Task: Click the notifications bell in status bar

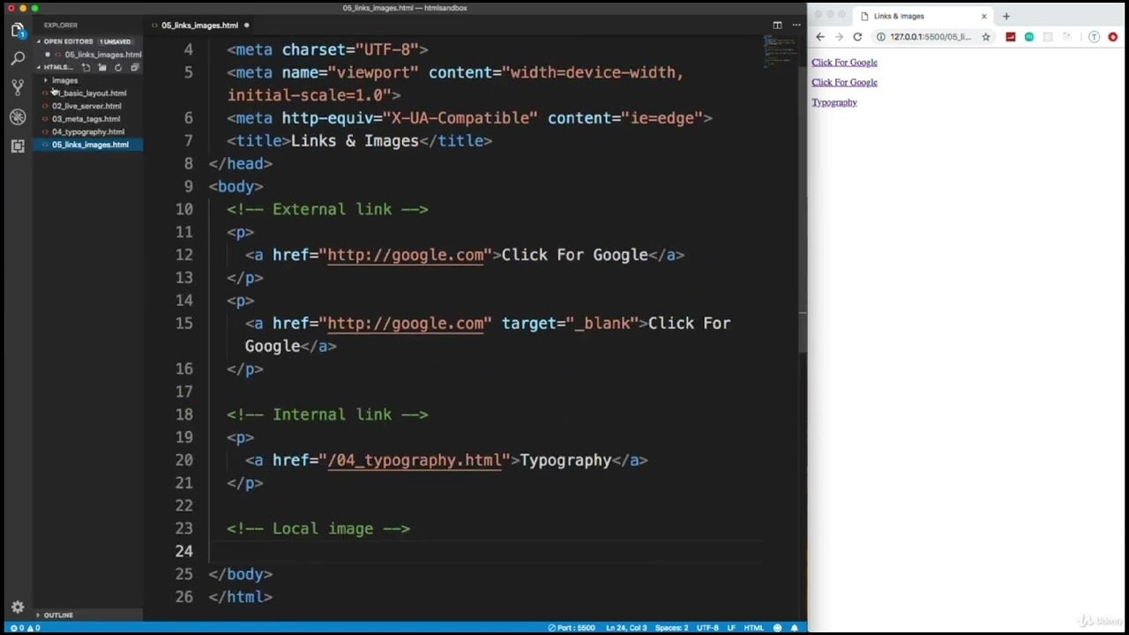Action: pyautogui.click(x=794, y=628)
